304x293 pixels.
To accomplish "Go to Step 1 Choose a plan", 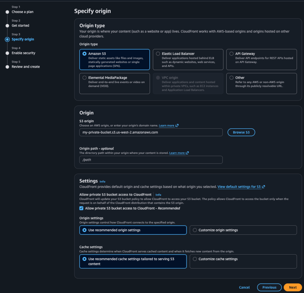I will tap(23, 12).
